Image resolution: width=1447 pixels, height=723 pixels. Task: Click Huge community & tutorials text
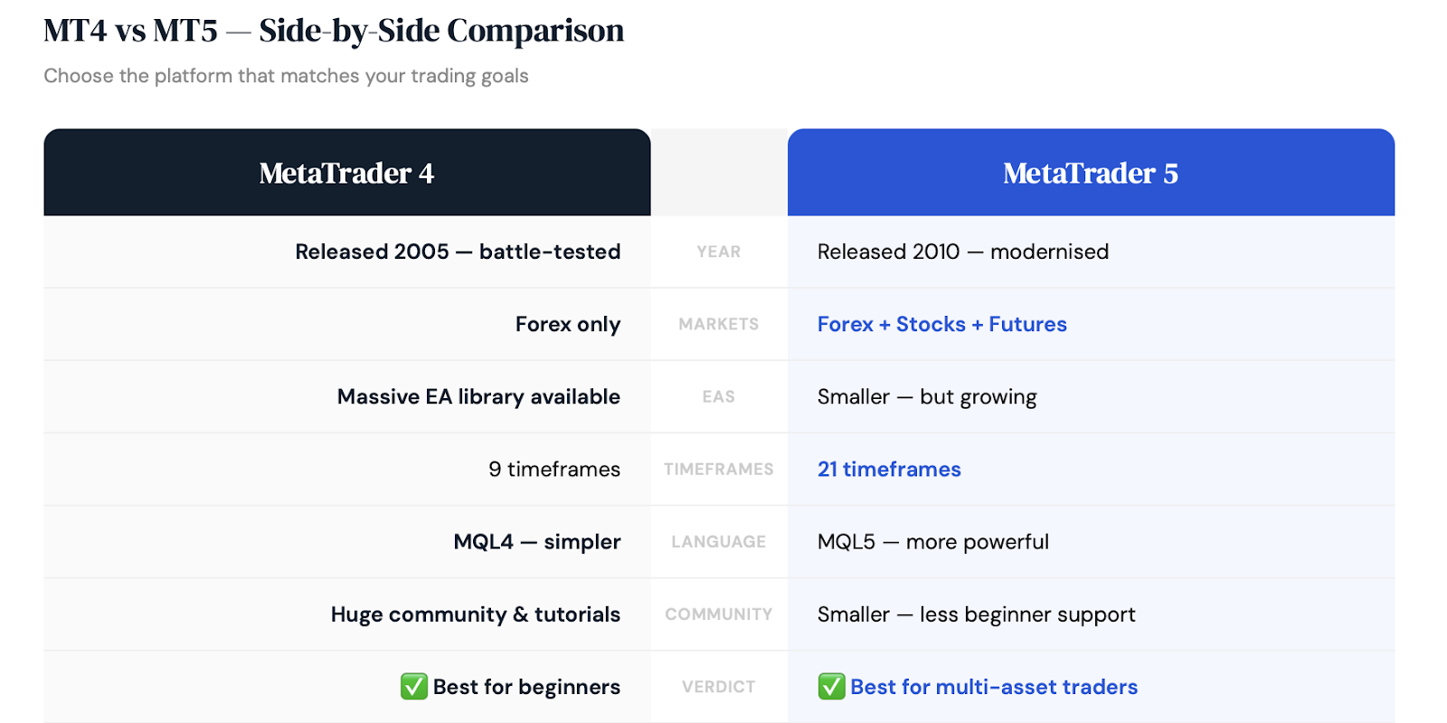476,614
